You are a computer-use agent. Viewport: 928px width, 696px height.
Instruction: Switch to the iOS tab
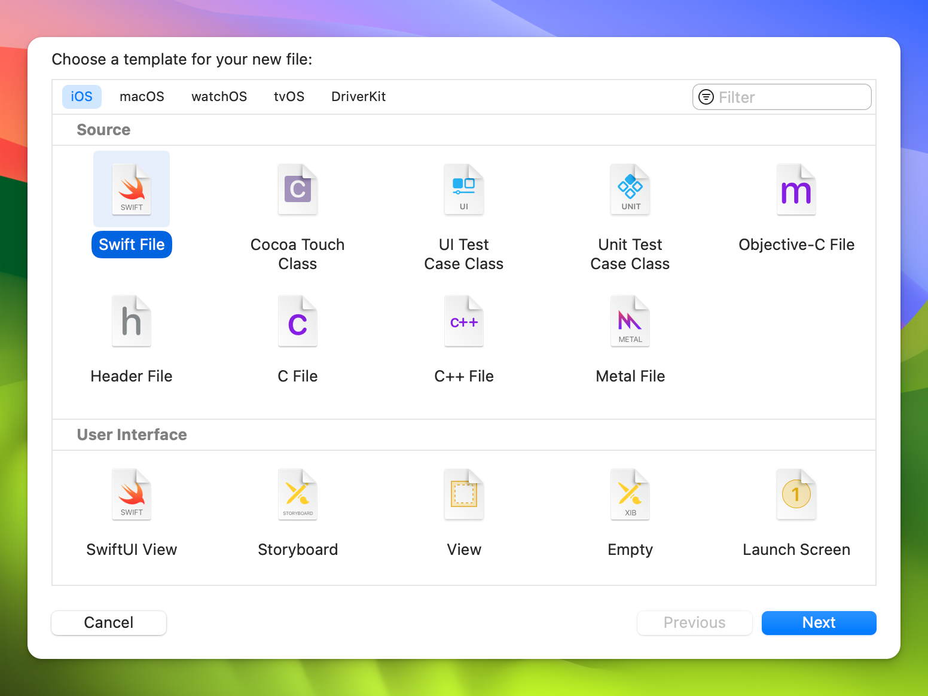pos(82,97)
